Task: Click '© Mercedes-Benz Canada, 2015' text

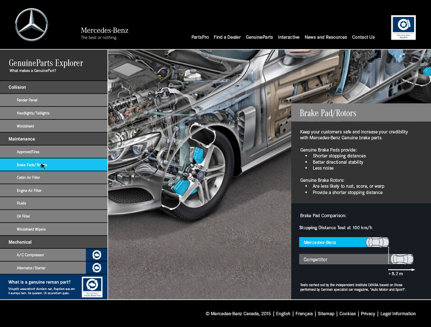Action: pos(238,314)
